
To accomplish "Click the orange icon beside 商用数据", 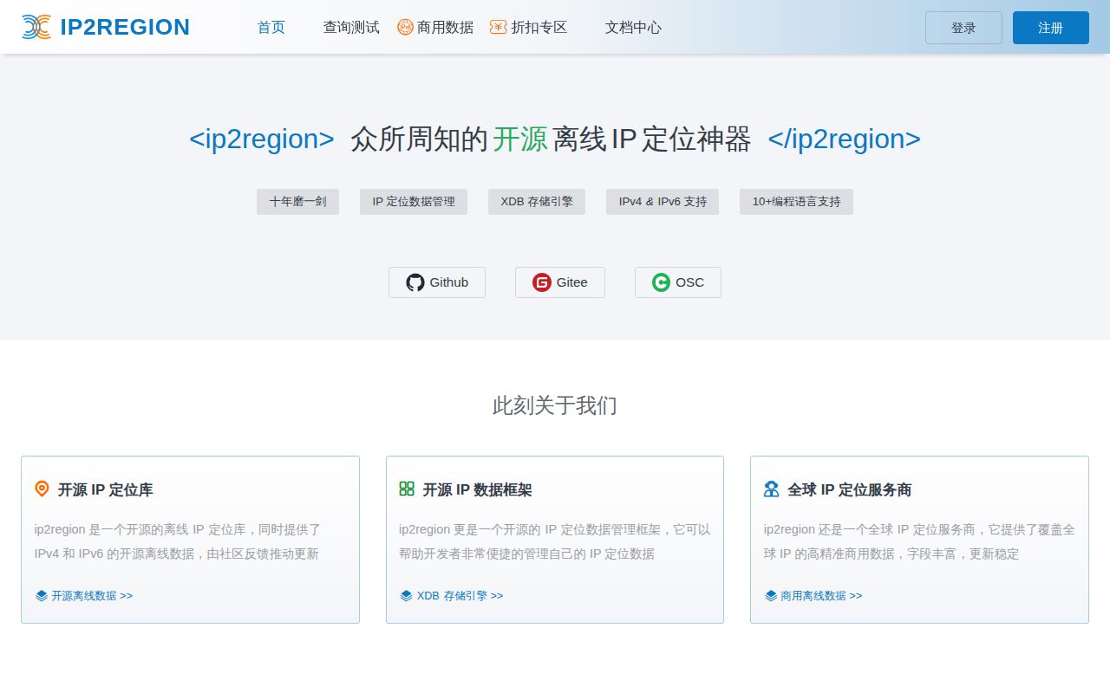I will tap(405, 27).
